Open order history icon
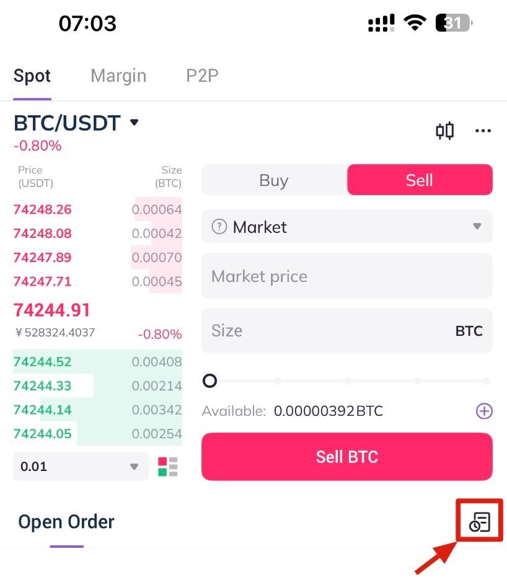507x585 pixels. 480,522
